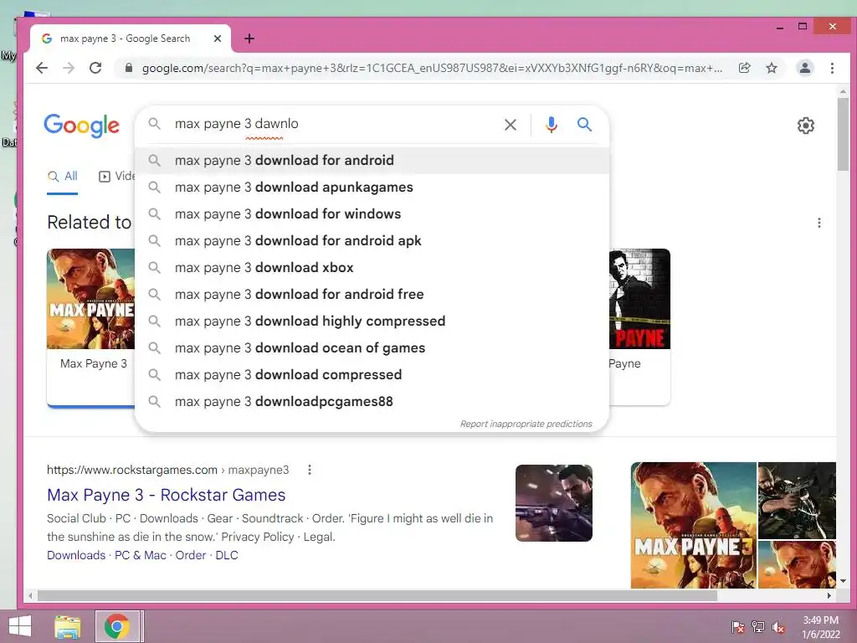Click the flag notification tray icon
This screenshot has height=643, width=857.
pyautogui.click(x=737, y=627)
